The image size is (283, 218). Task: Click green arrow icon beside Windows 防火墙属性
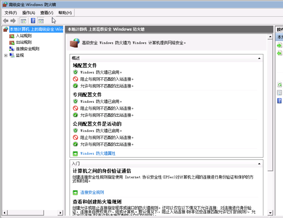[x=75, y=154]
